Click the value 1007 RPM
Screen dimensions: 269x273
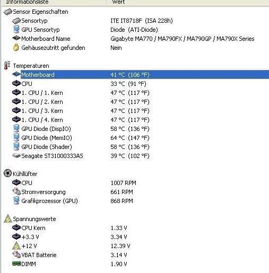tap(123, 183)
